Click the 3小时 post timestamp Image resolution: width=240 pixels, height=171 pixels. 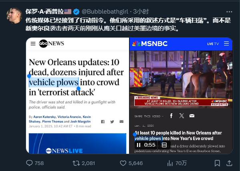141,12
